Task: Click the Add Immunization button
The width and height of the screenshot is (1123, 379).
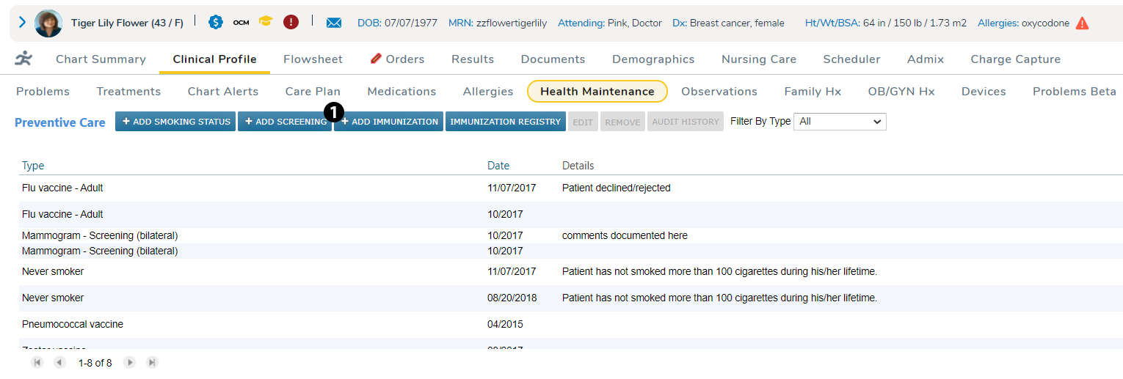Action: [389, 122]
